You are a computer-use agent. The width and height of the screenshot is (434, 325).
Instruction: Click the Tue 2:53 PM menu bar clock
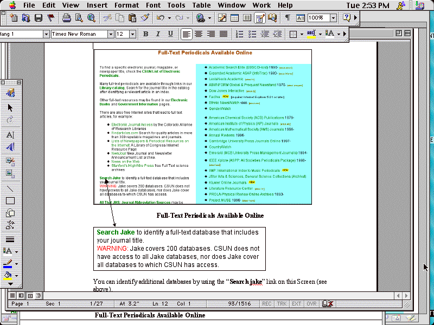368,5
